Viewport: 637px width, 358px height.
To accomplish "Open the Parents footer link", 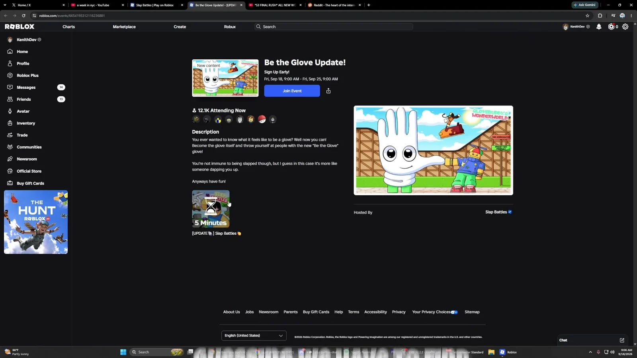I will tap(290, 312).
